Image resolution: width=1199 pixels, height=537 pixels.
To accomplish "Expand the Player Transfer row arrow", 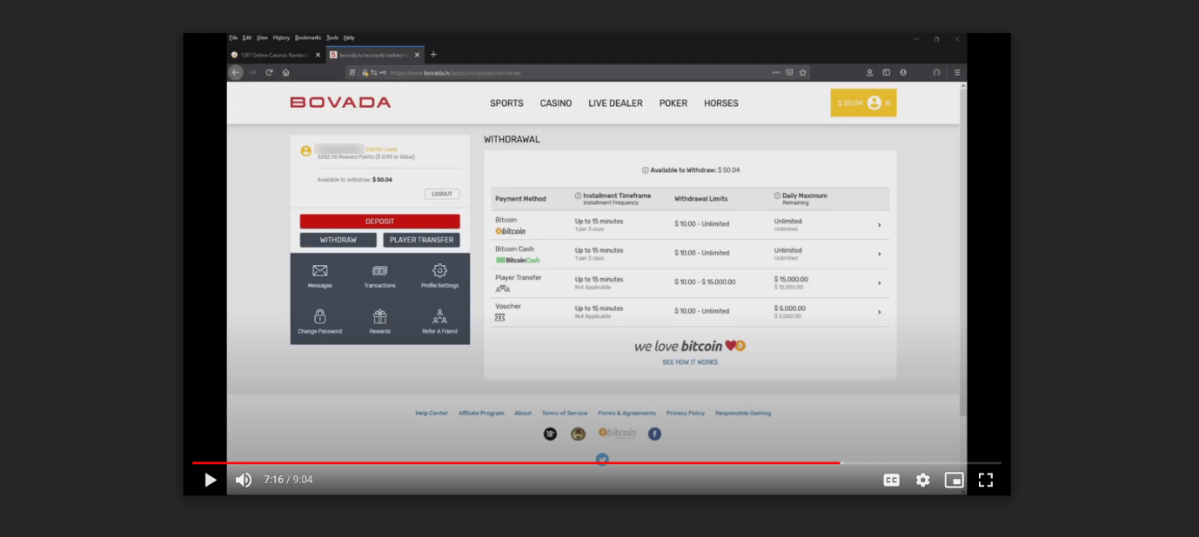I will 879,283.
